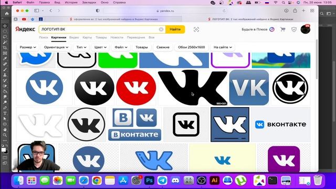Switch to the Новости tab
The image size is (336, 189).
pos(117,37)
